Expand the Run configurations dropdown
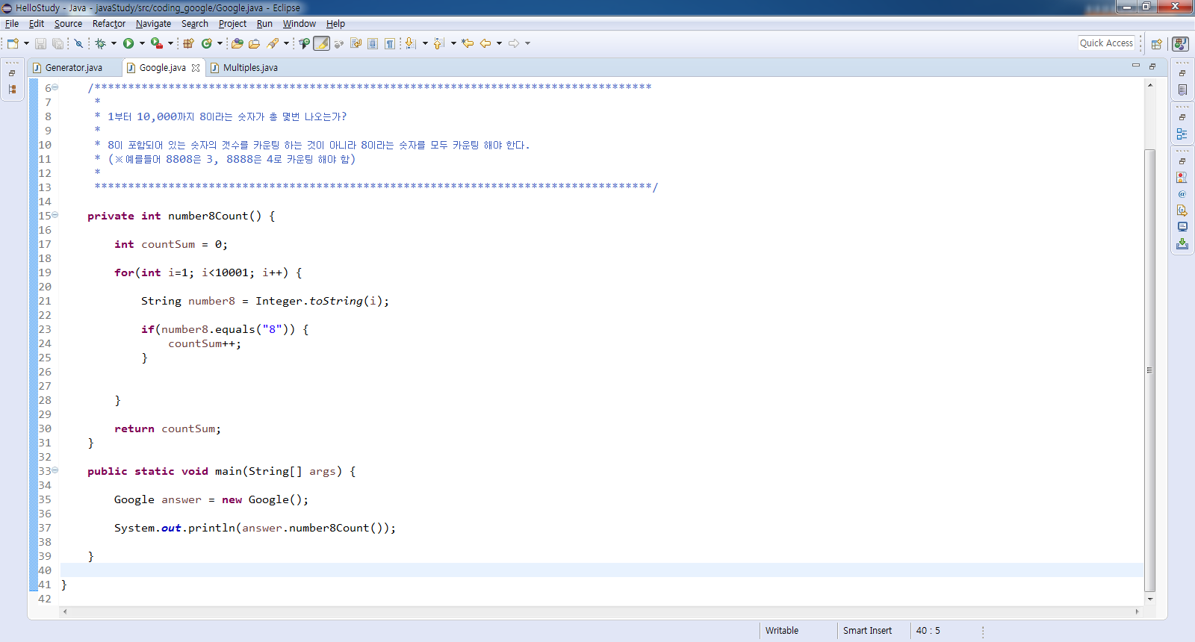Viewport: 1195px width, 642px height. click(x=142, y=43)
